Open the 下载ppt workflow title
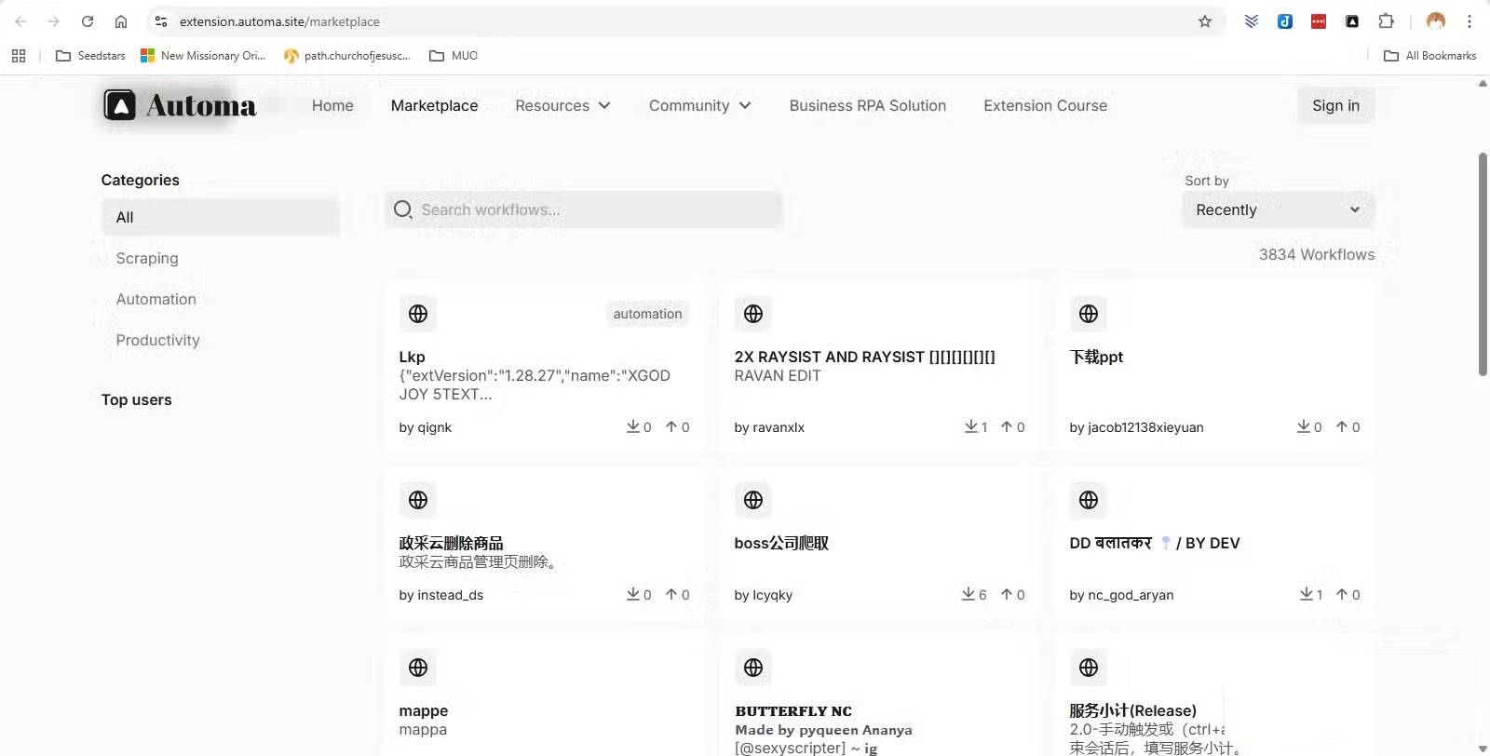1490x756 pixels. (1096, 357)
